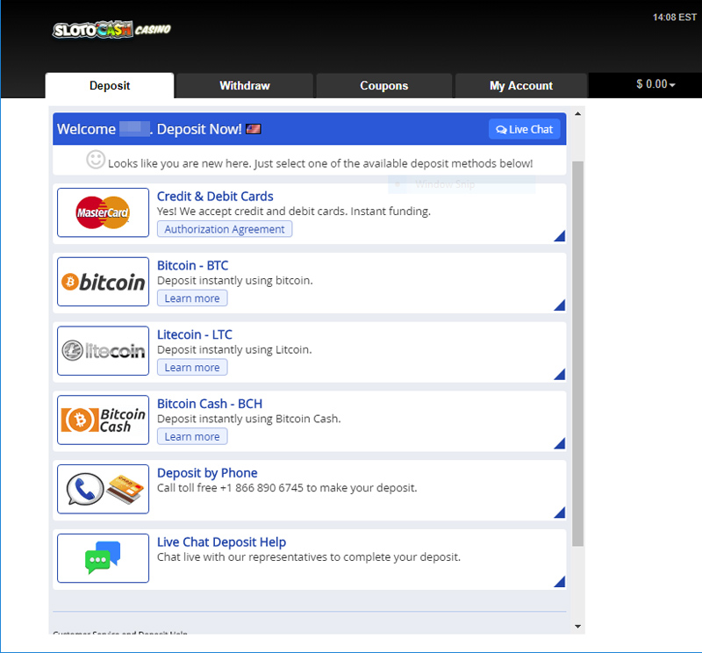
Task: Expand the Live Chat Deposit Help corner arrow
Action: pos(560,581)
